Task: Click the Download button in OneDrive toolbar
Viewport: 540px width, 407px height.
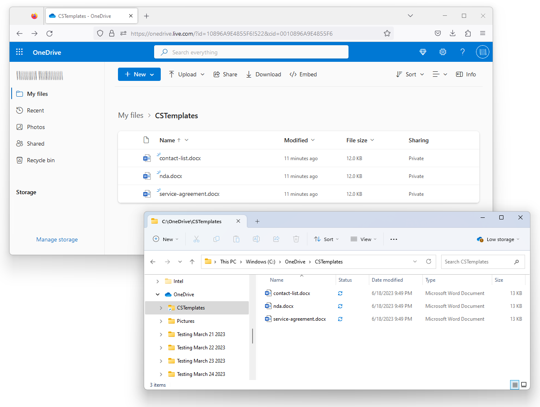Action: 263,74
